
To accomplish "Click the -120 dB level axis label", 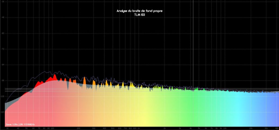I will (3, 112).
